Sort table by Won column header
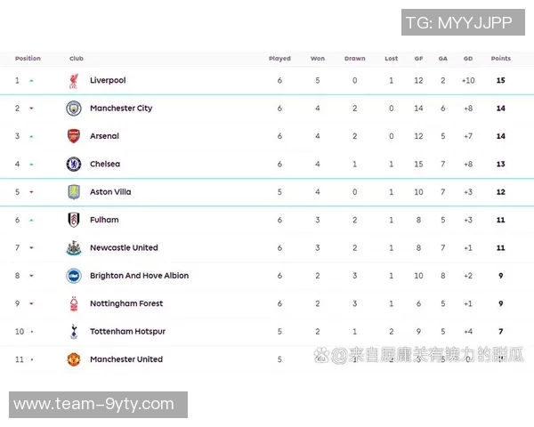 click(318, 59)
